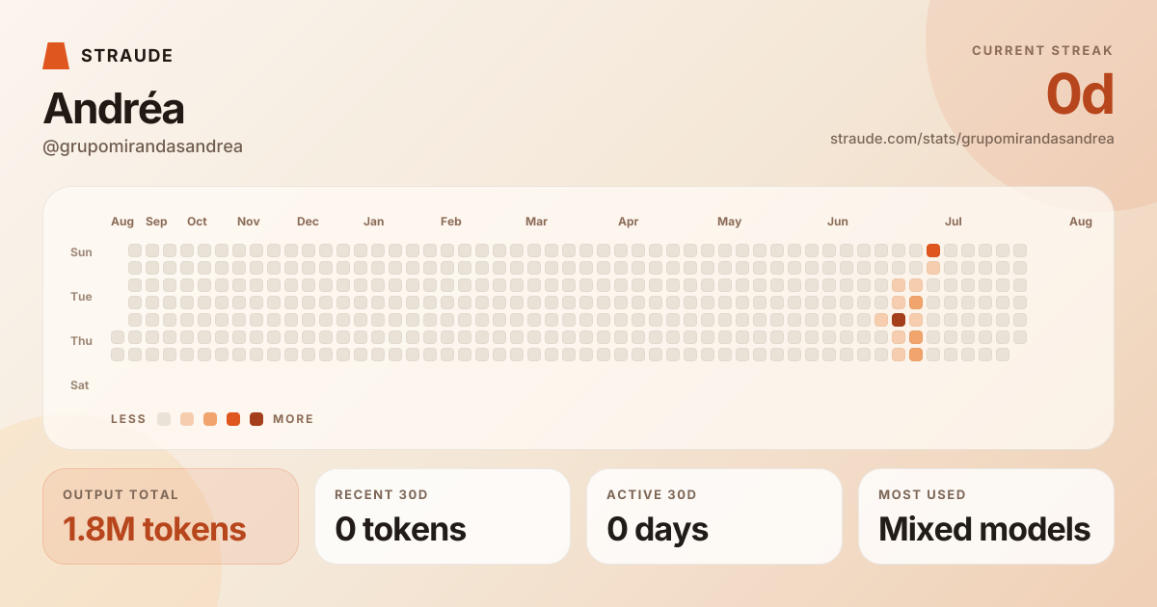Viewport: 1157px width, 607px height.
Task: Open the Active 30D days card
Action: point(714,516)
